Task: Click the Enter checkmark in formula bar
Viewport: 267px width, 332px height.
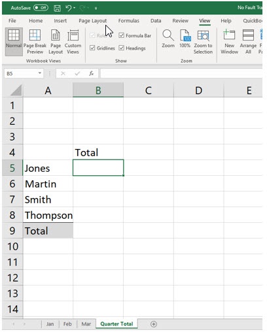Action: coord(77,73)
